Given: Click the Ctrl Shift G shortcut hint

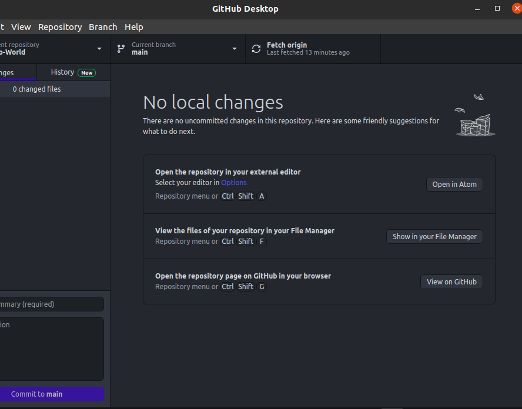Looking at the screenshot, I should coord(243,286).
